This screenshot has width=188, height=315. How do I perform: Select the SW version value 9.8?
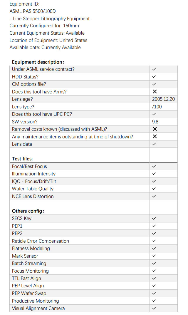[x=155, y=122]
